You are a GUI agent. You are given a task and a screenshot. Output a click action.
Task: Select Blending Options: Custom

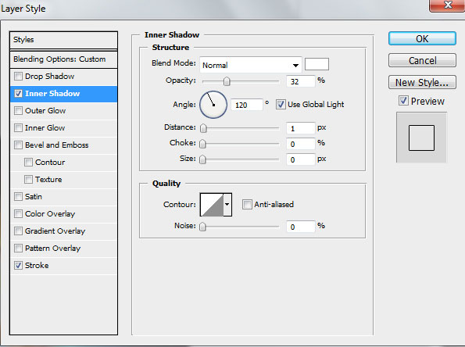[x=64, y=59]
